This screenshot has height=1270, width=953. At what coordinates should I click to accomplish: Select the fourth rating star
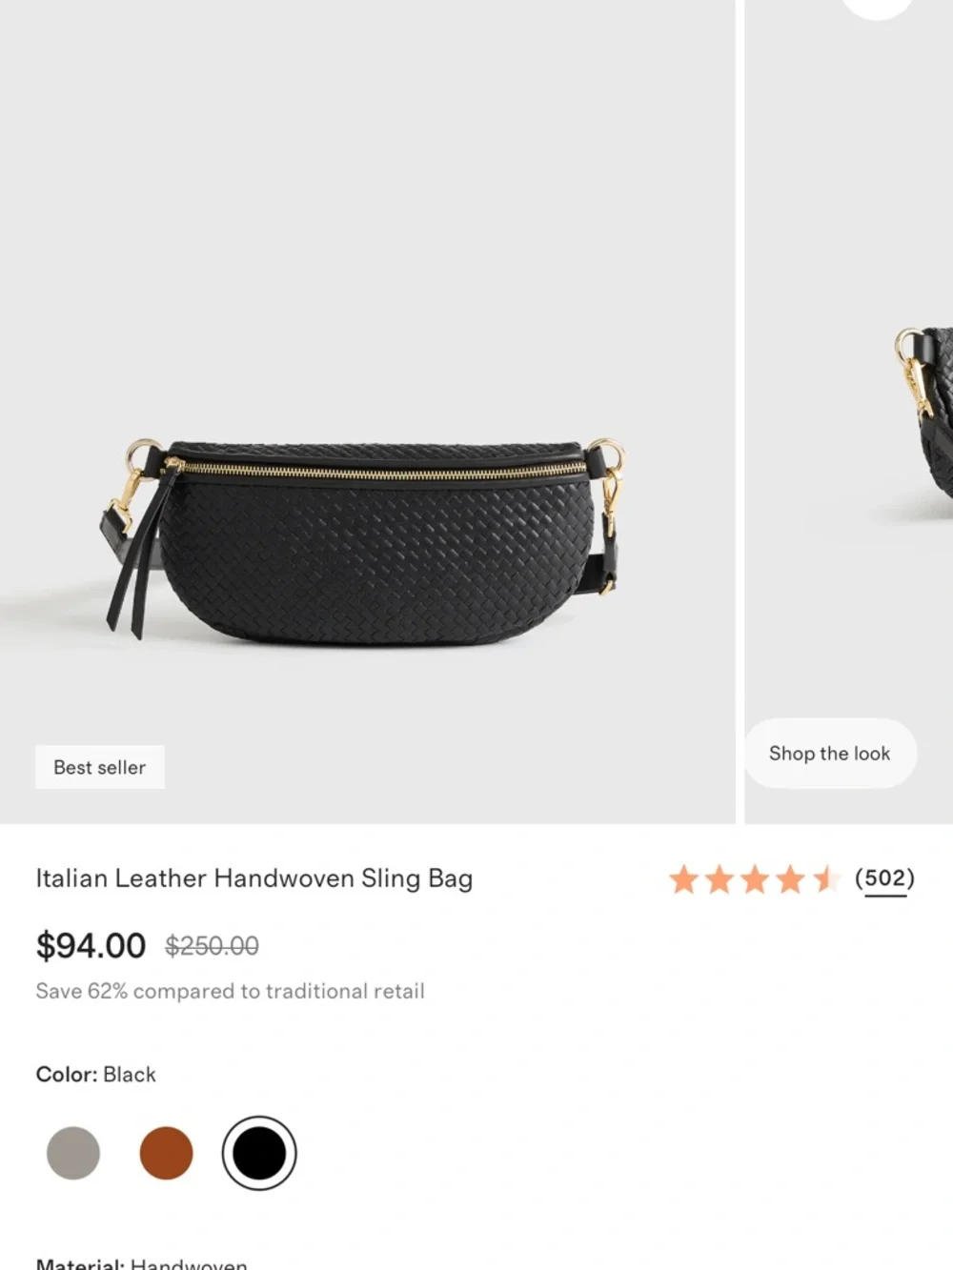(x=790, y=879)
